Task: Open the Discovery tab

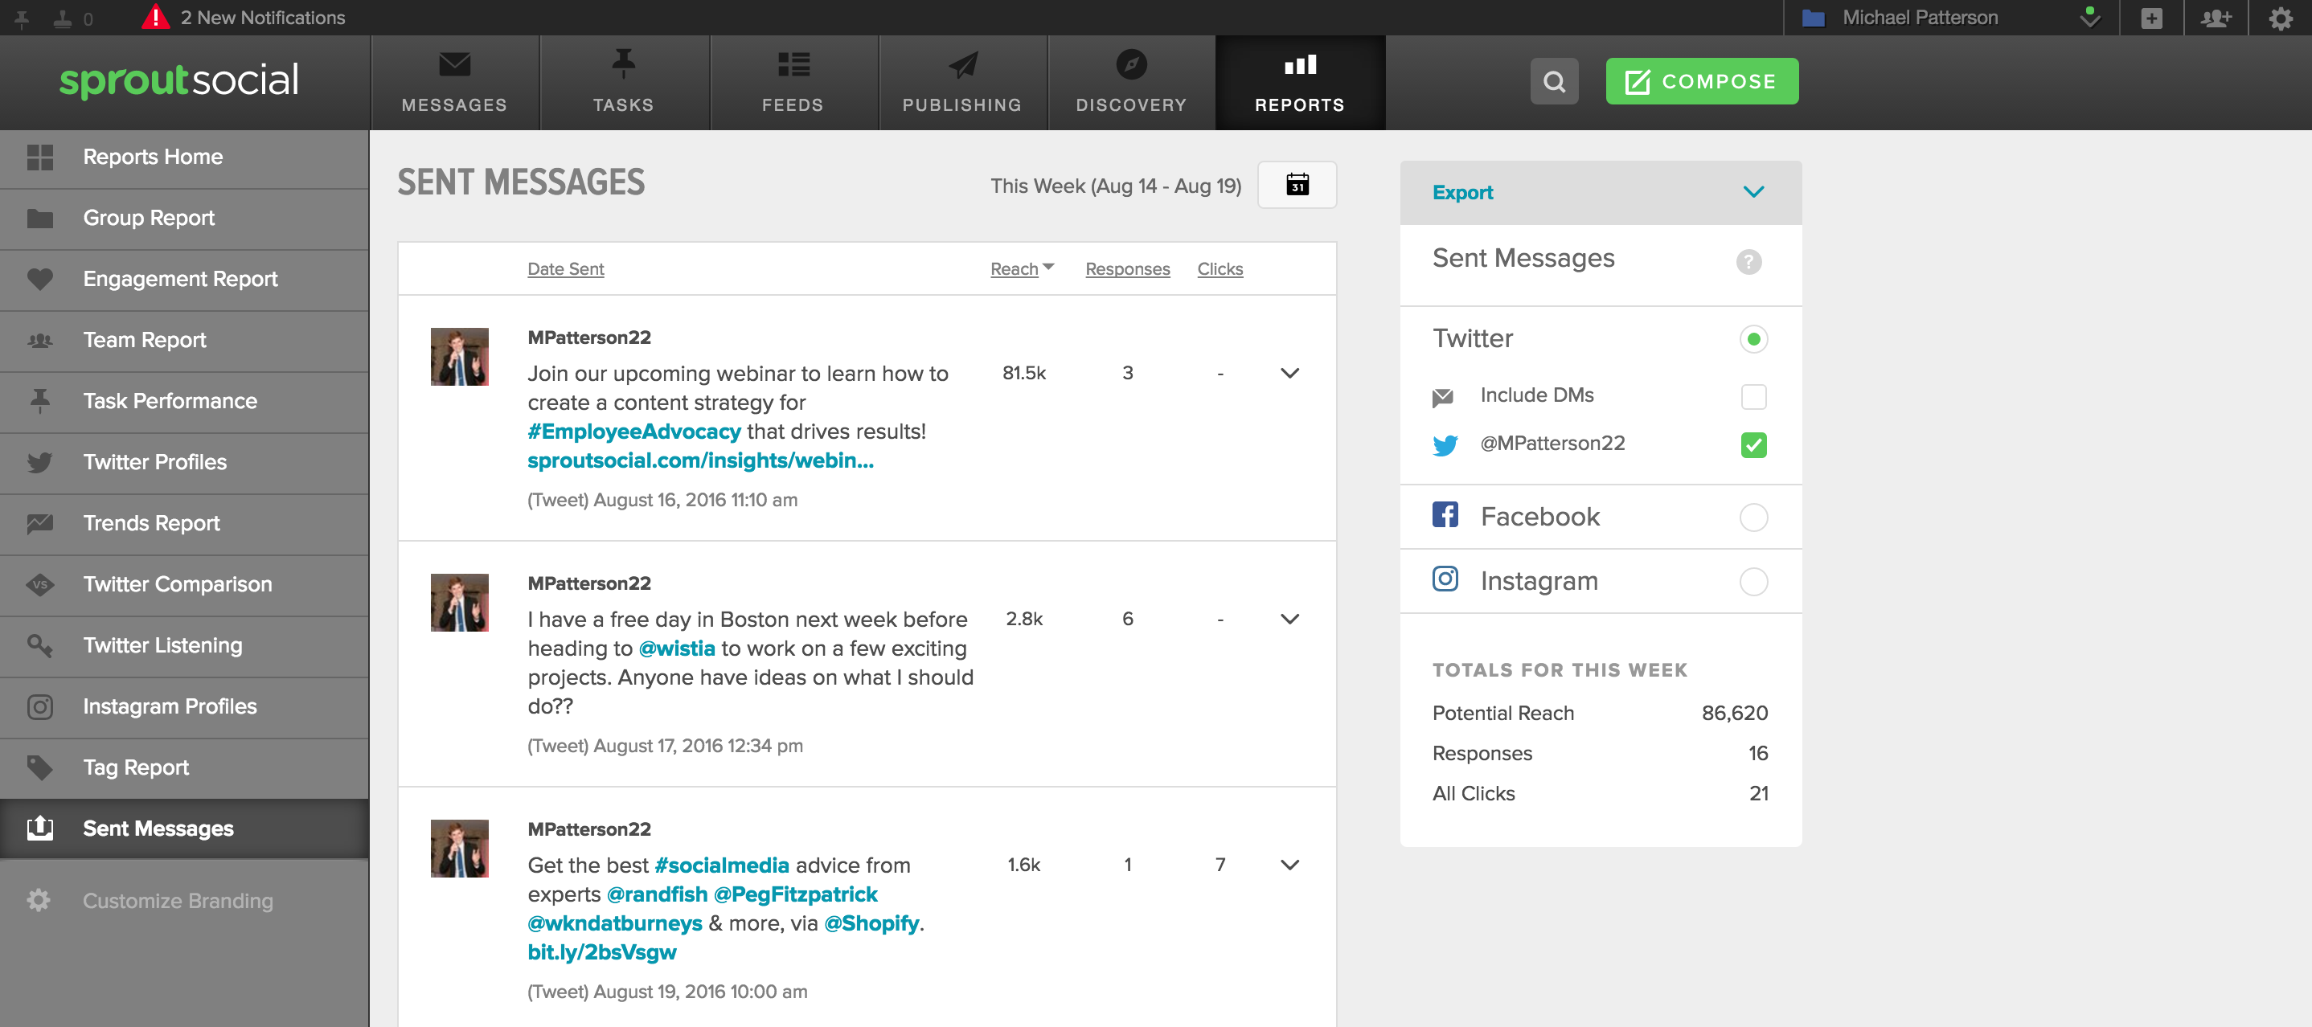Action: [1131, 83]
